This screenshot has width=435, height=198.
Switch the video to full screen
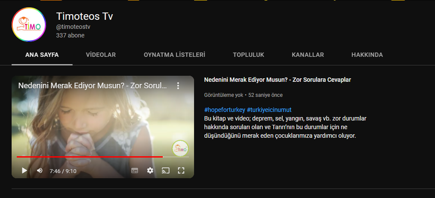pyautogui.click(x=181, y=170)
